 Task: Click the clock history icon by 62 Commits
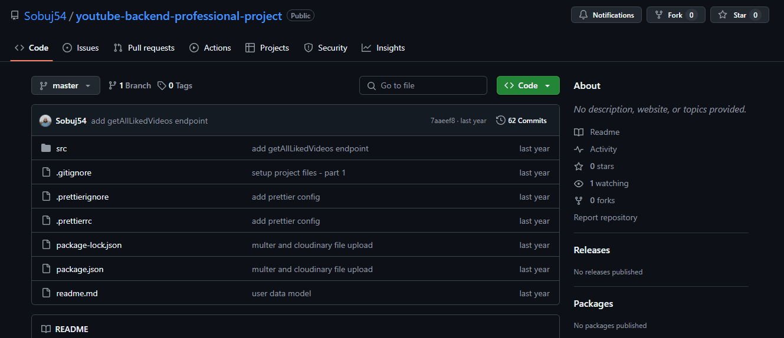click(x=501, y=120)
